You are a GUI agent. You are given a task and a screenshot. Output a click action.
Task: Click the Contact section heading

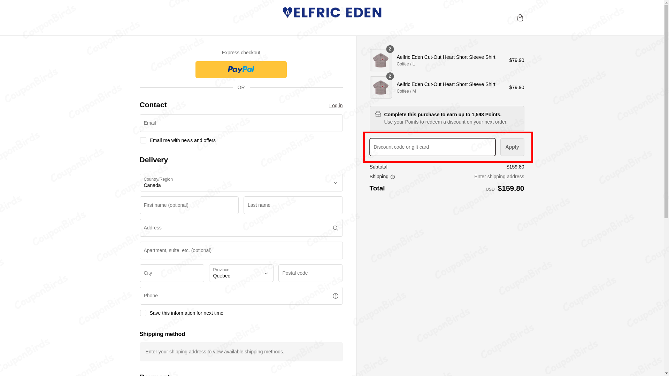click(x=153, y=105)
